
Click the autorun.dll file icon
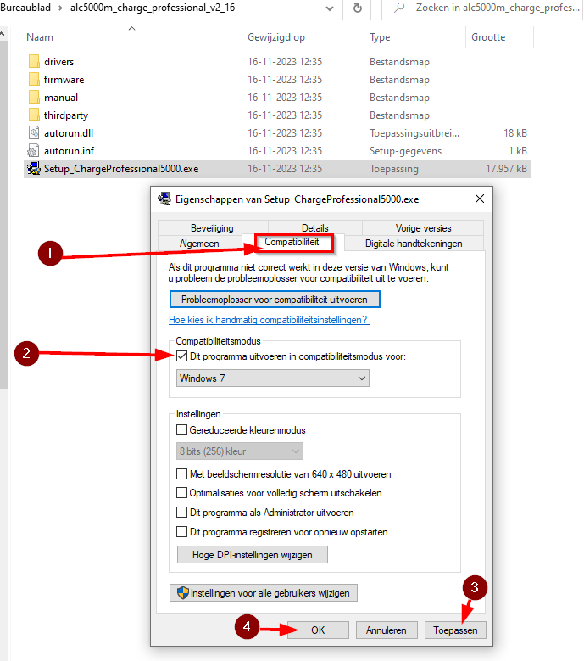pyautogui.click(x=34, y=133)
